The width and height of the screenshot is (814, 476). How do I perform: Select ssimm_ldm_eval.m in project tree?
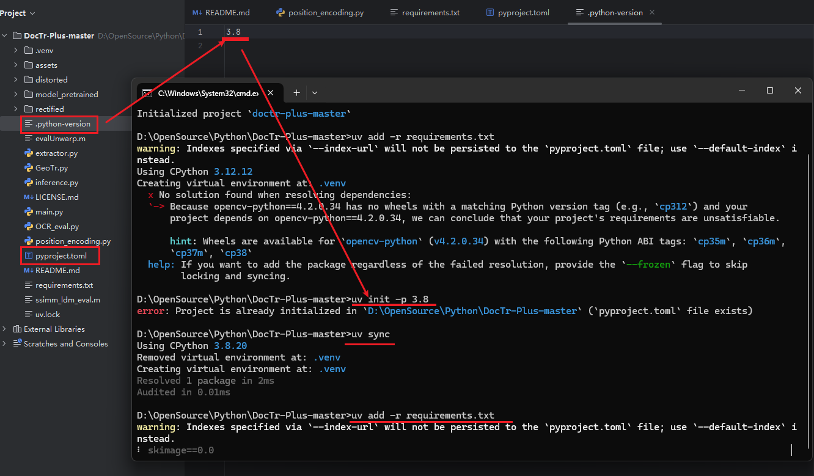coord(68,299)
